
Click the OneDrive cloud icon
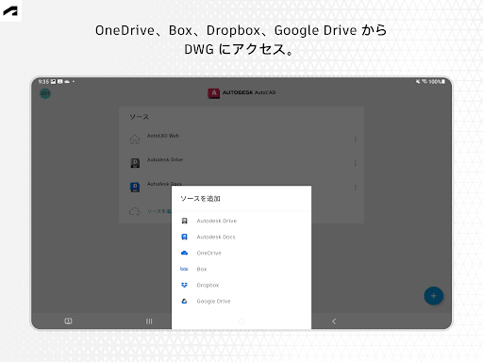click(184, 253)
